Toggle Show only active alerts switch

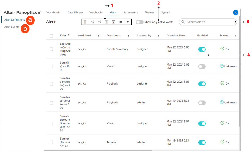(x=140, y=22)
